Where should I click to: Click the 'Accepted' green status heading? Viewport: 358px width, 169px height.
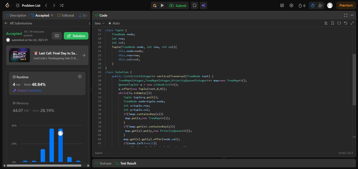(x=14, y=34)
